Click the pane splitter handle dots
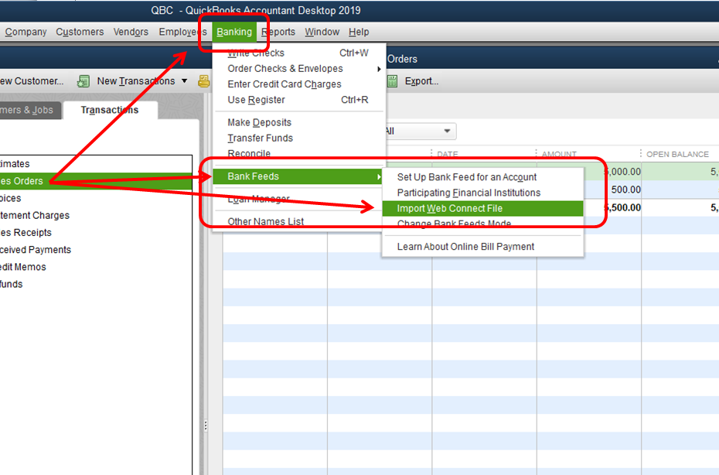719x475 pixels. click(x=206, y=426)
